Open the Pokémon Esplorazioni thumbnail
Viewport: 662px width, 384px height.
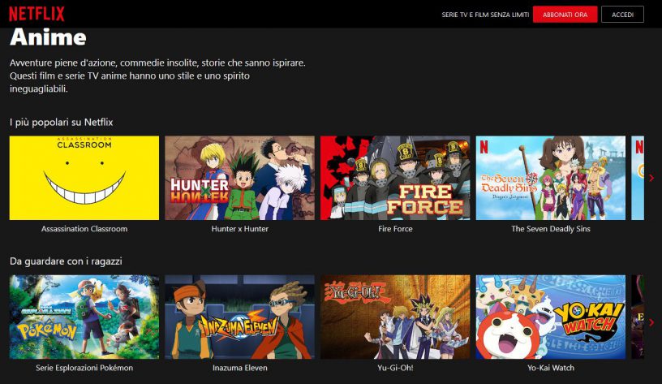84,317
